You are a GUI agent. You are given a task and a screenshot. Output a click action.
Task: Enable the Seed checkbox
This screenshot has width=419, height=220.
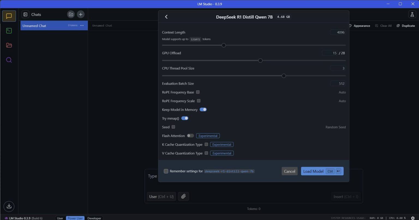point(173,127)
